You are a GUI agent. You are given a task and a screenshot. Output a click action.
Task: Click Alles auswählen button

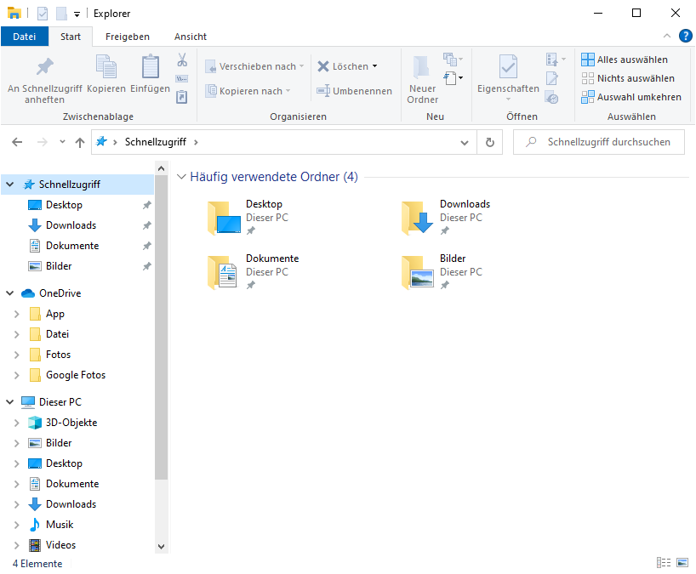pos(624,60)
